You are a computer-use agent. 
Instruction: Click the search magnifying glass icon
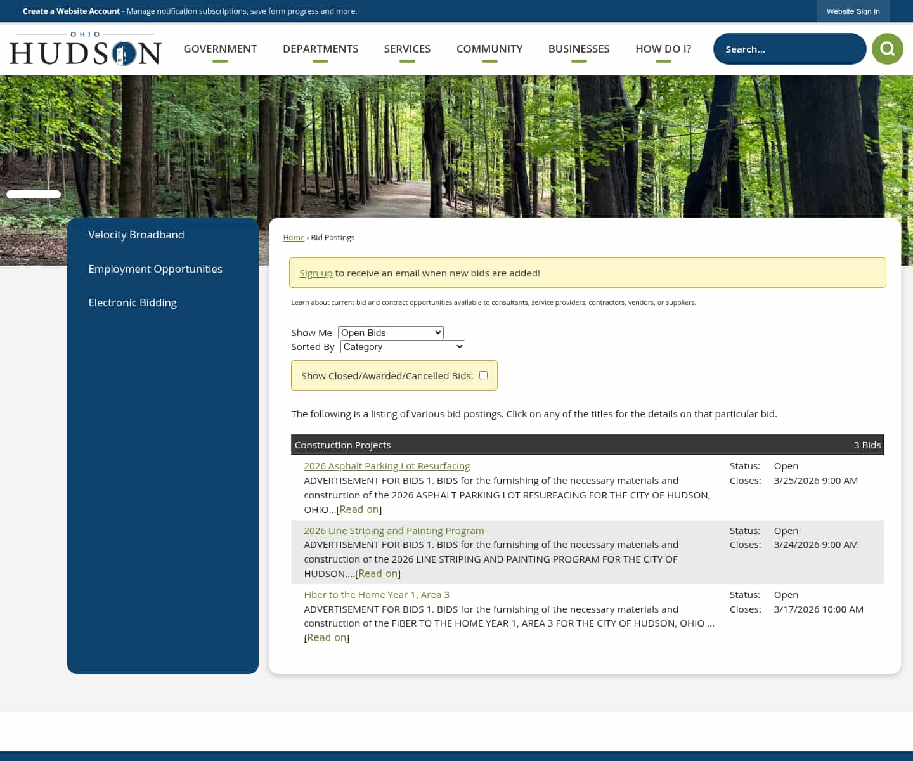point(887,49)
